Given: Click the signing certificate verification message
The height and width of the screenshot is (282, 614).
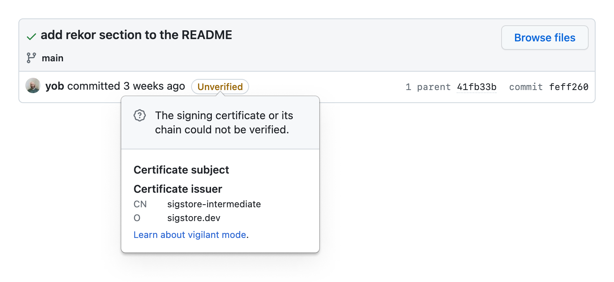Looking at the screenshot, I should tap(224, 123).
